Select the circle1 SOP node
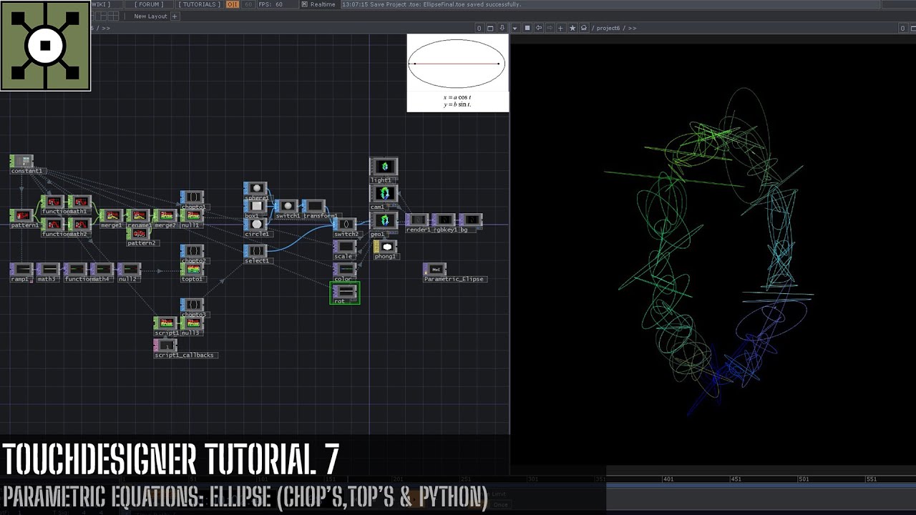 pos(255,224)
